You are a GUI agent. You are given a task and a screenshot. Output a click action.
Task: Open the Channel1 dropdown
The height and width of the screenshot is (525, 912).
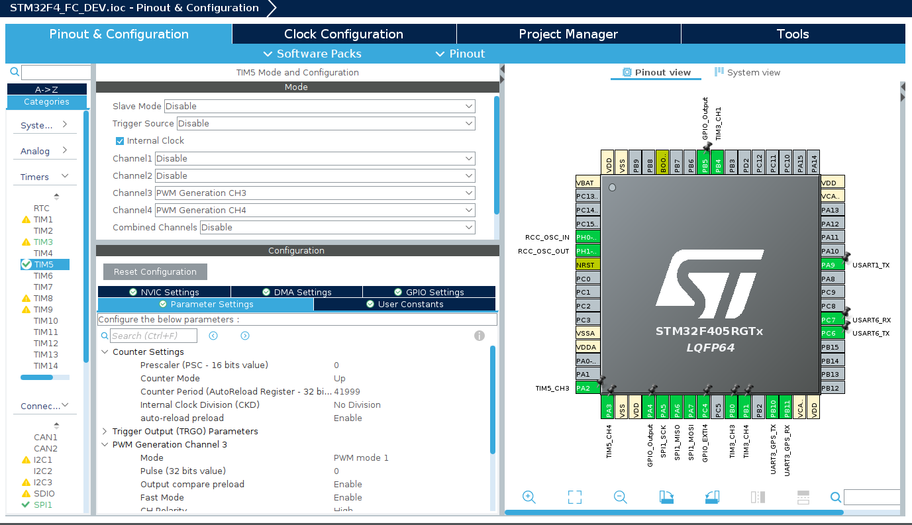(x=315, y=158)
